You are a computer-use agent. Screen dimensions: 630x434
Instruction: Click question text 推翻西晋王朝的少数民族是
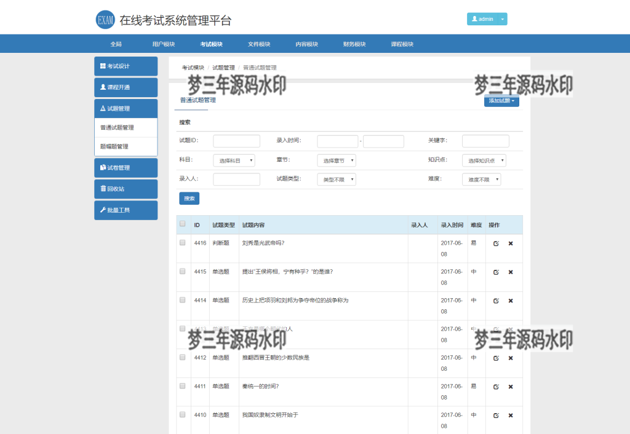pyautogui.click(x=276, y=357)
